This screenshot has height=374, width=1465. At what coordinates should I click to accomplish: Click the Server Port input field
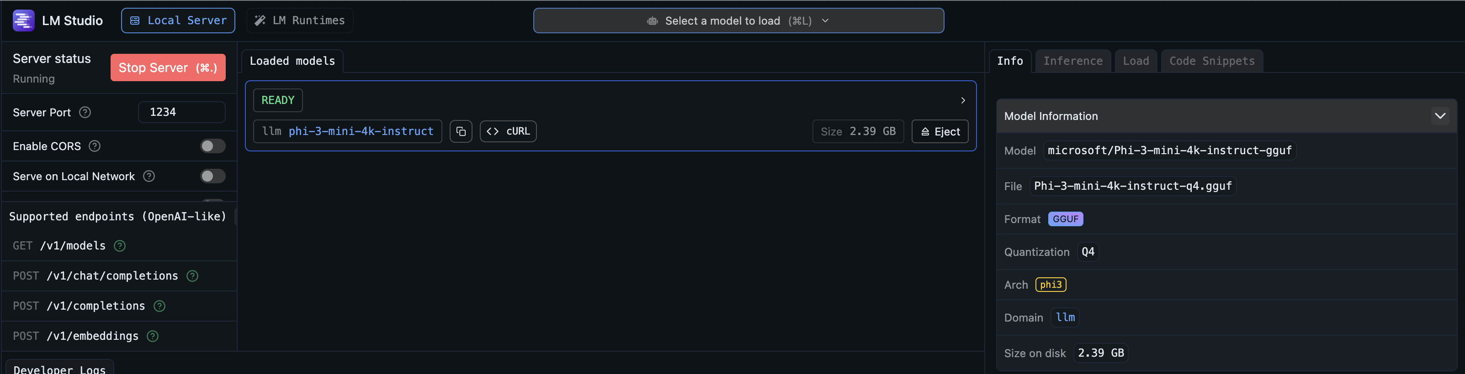point(181,112)
